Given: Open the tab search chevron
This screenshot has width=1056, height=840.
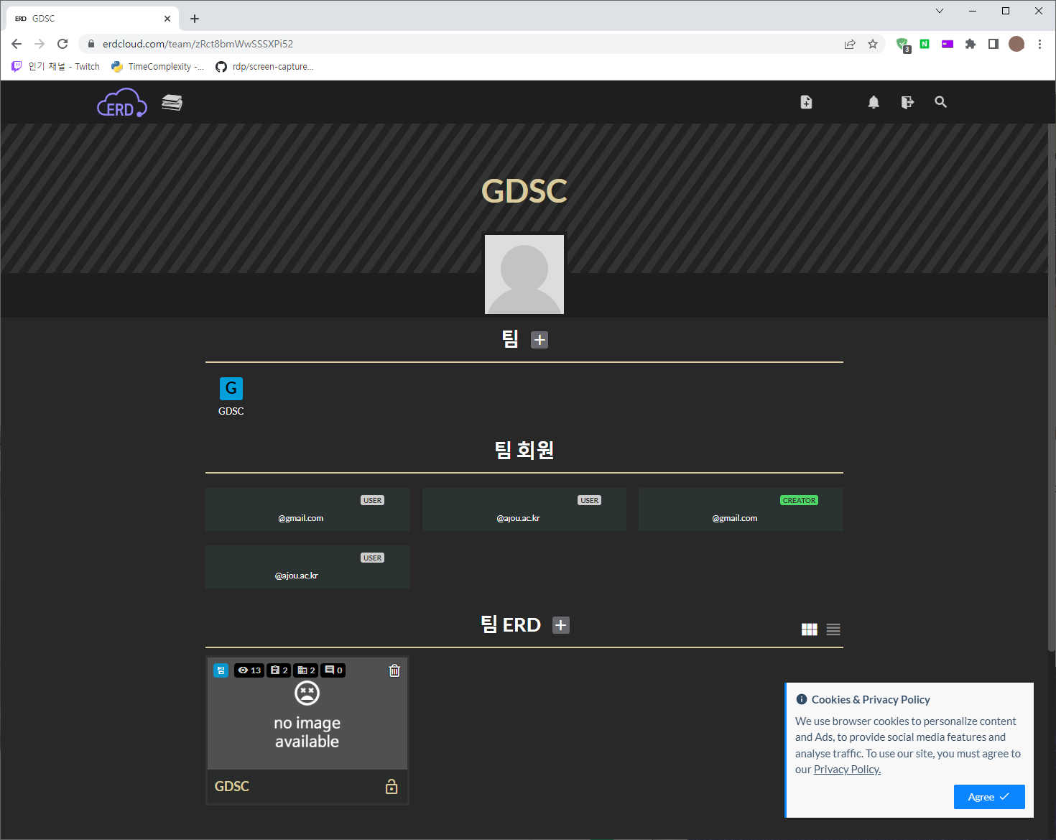Looking at the screenshot, I should pos(940,11).
